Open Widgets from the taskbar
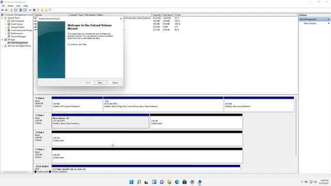 point(154,182)
